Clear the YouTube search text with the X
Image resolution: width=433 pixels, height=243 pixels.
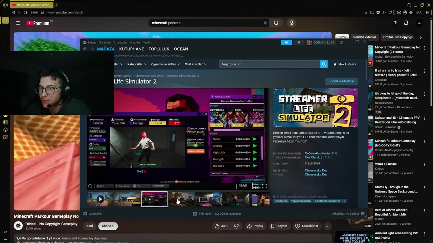[x=266, y=23]
